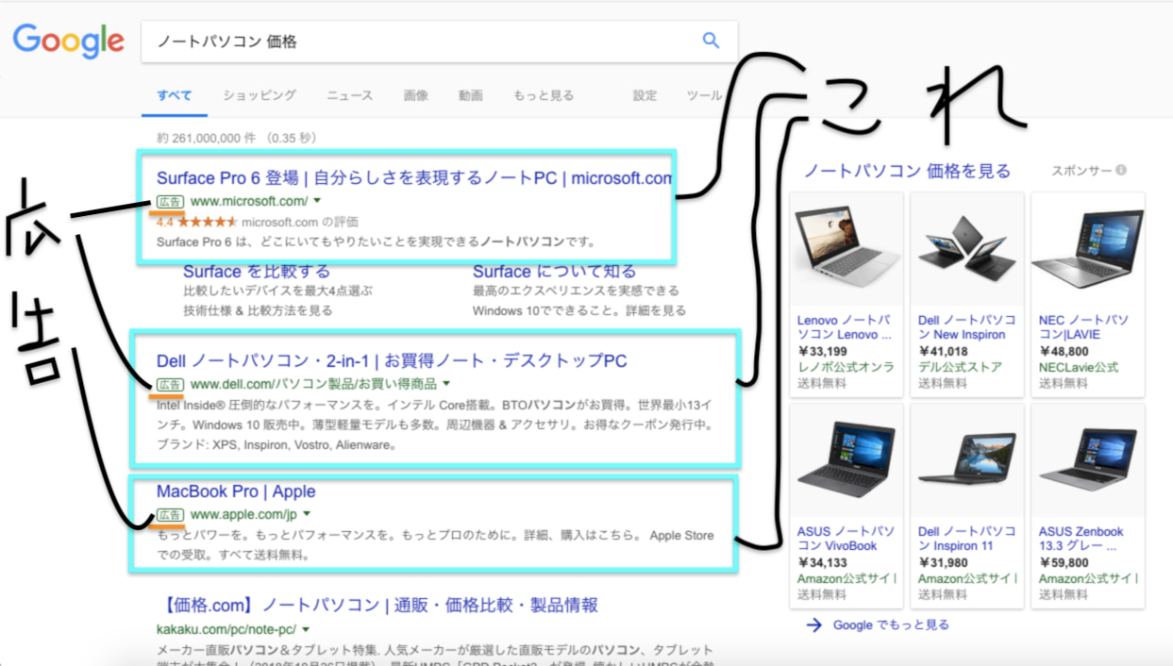Open the Surface Pro 6 登場 ad link

pyautogui.click(x=413, y=177)
